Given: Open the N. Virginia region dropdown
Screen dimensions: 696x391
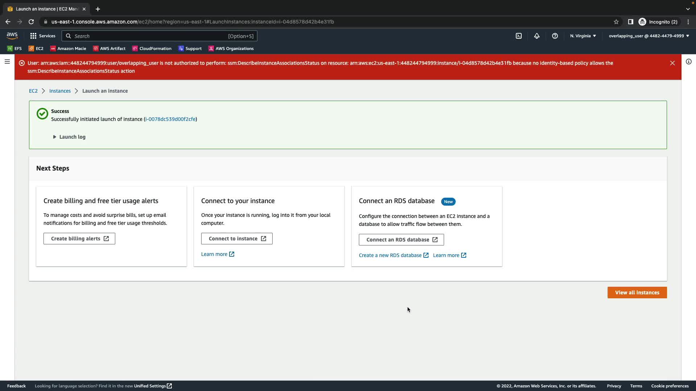Looking at the screenshot, I should 583,36.
